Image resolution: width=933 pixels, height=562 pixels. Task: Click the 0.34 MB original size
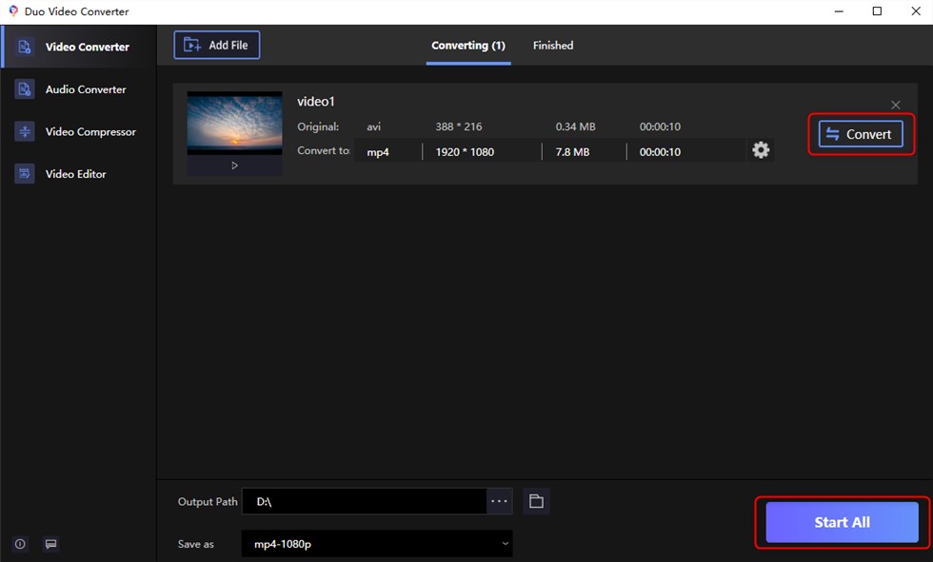tap(575, 126)
